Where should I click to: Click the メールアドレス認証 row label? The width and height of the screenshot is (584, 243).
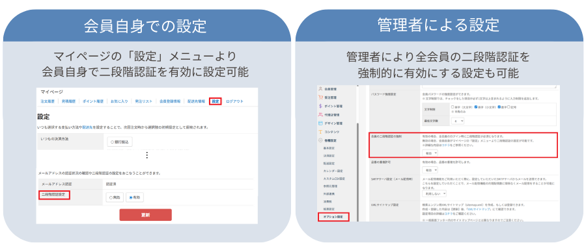[57, 184]
